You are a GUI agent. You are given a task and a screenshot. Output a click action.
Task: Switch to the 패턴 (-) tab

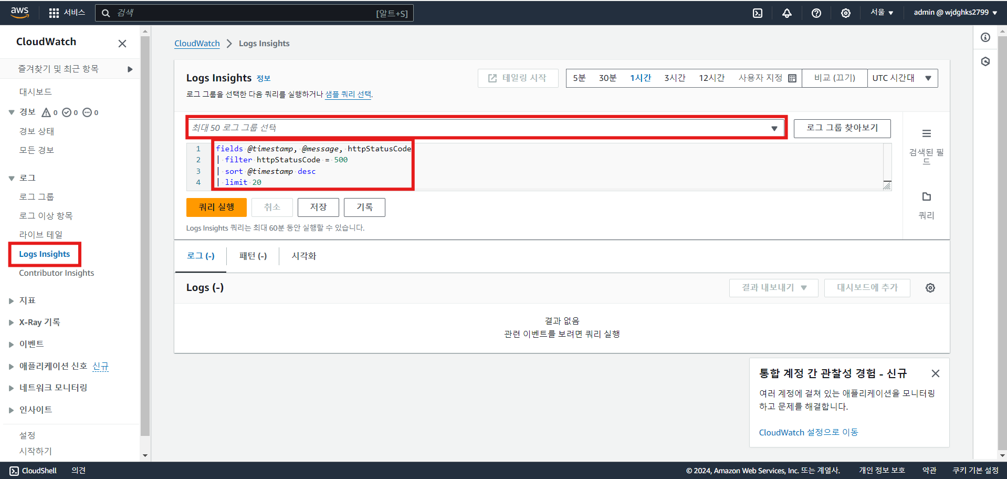[253, 256]
